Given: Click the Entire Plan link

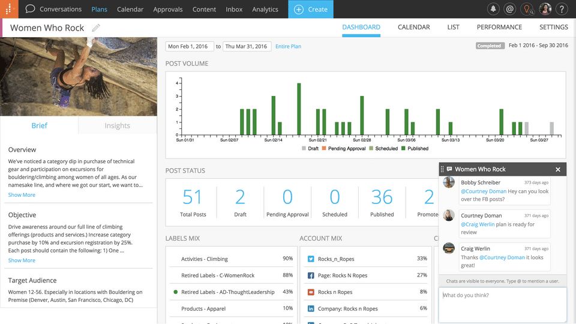Looking at the screenshot, I should coord(288,46).
